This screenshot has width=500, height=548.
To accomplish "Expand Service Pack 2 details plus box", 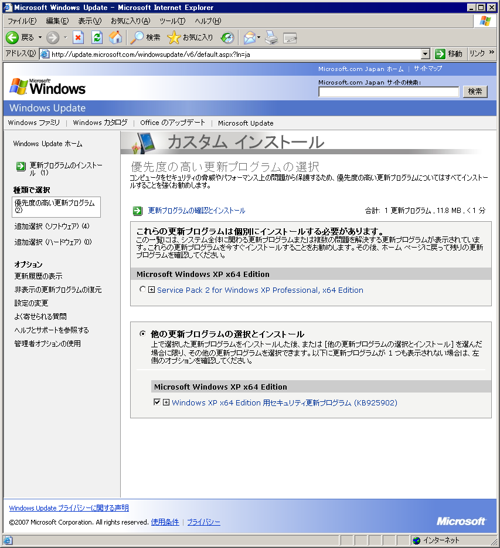I will coord(152,290).
